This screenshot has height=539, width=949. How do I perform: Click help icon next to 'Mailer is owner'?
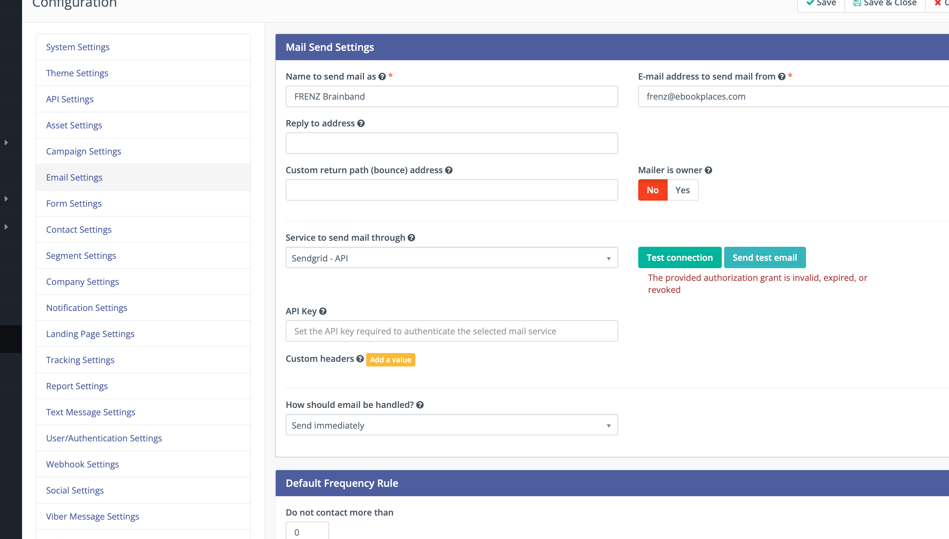pos(708,170)
